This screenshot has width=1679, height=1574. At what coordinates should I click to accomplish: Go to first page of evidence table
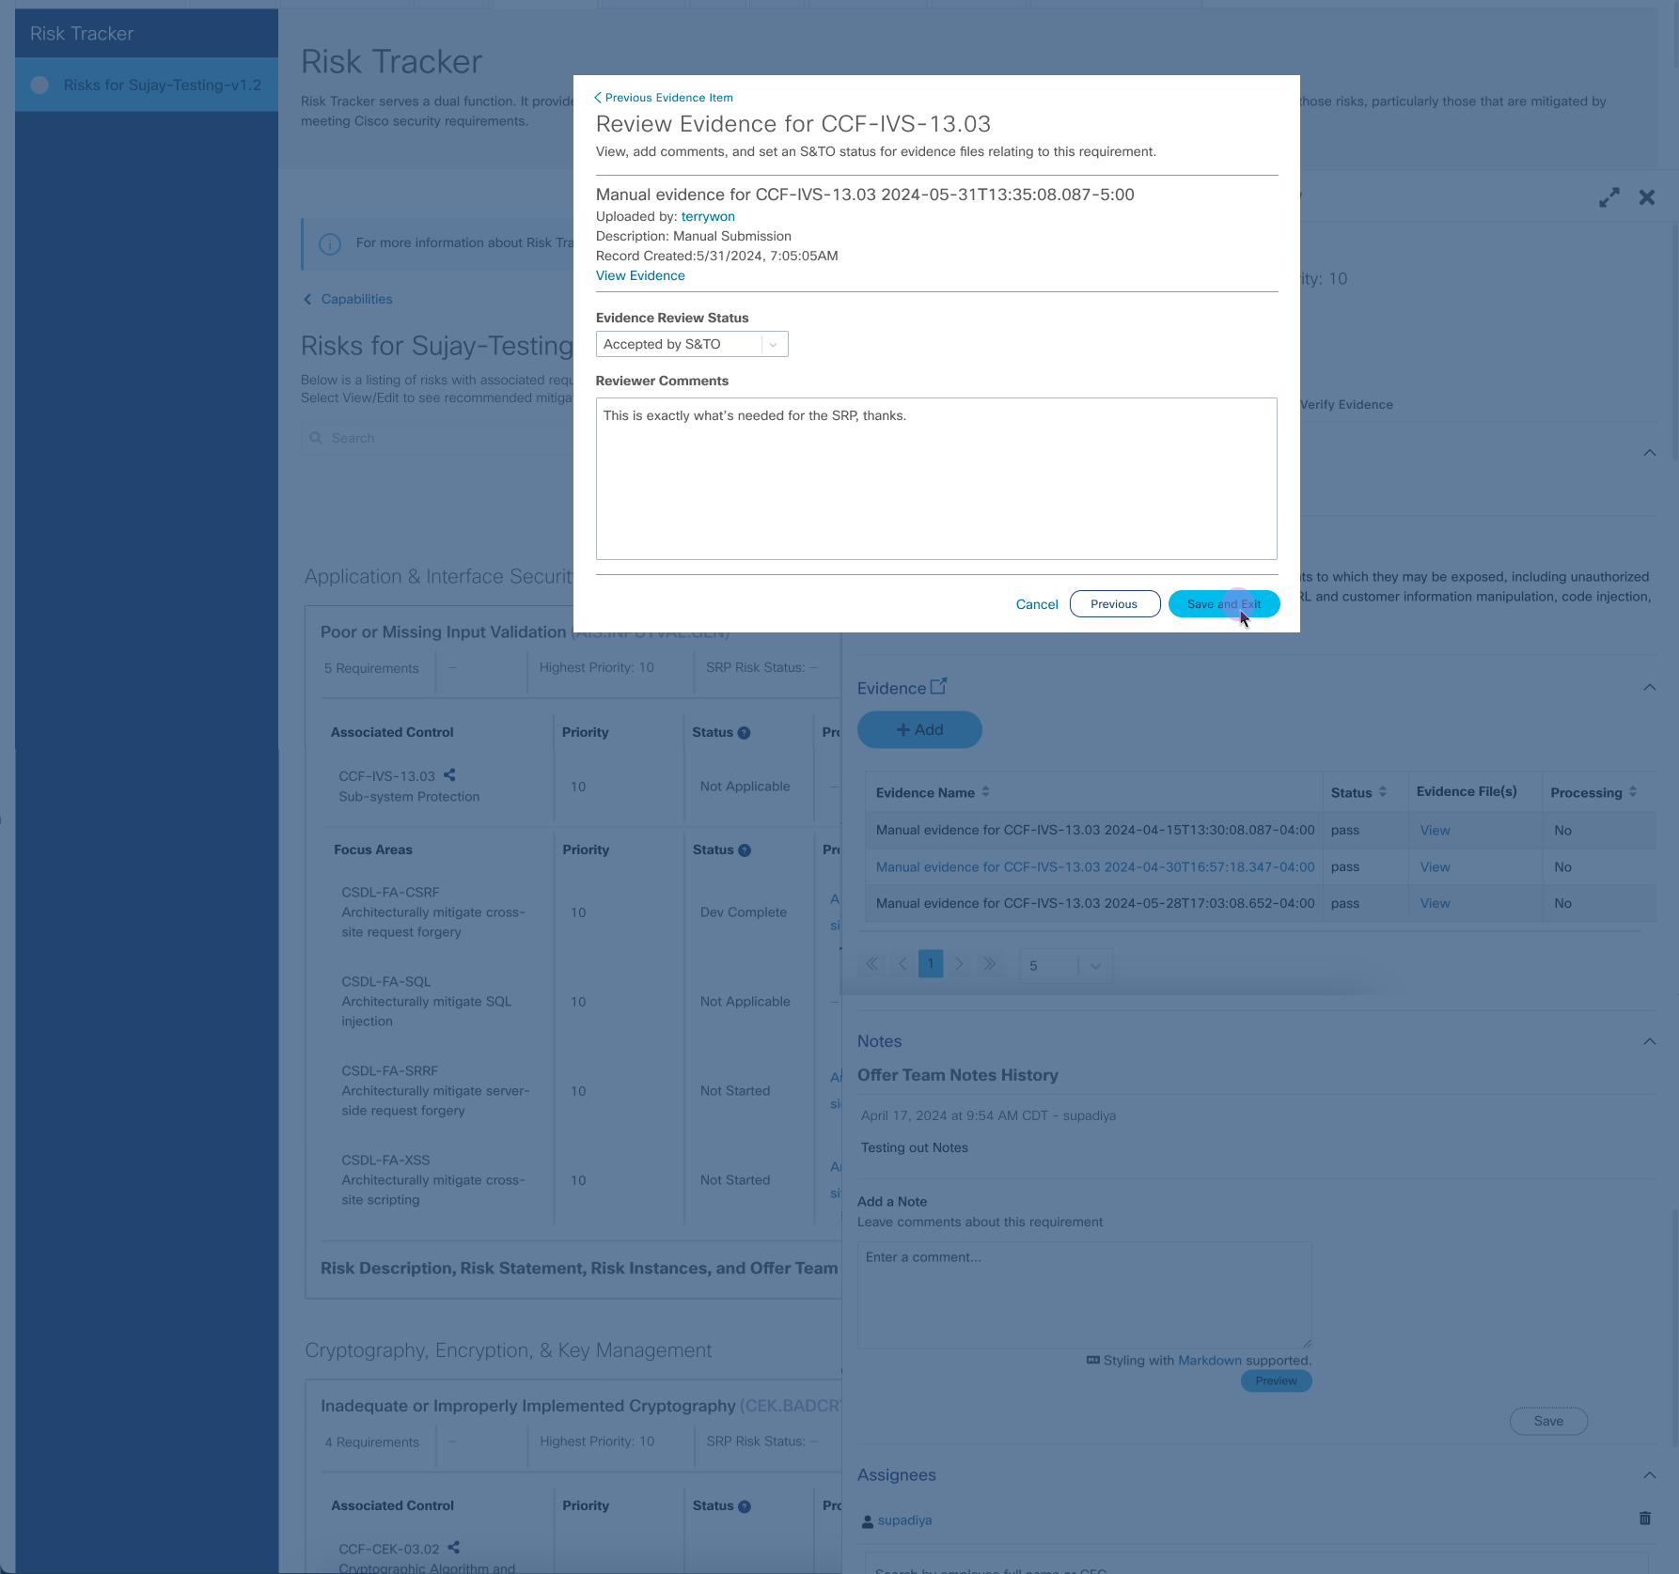(x=871, y=963)
